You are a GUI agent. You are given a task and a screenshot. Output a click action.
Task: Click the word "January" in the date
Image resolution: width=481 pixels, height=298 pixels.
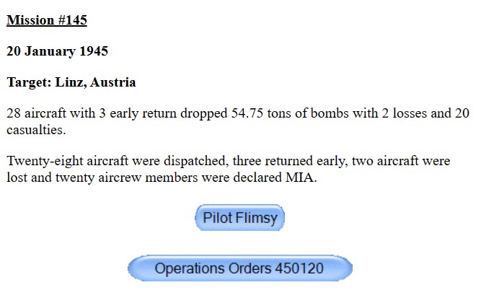tap(50, 51)
